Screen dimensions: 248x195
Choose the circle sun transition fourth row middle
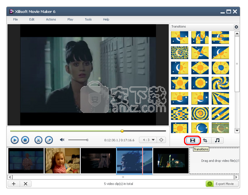(200, 83)
